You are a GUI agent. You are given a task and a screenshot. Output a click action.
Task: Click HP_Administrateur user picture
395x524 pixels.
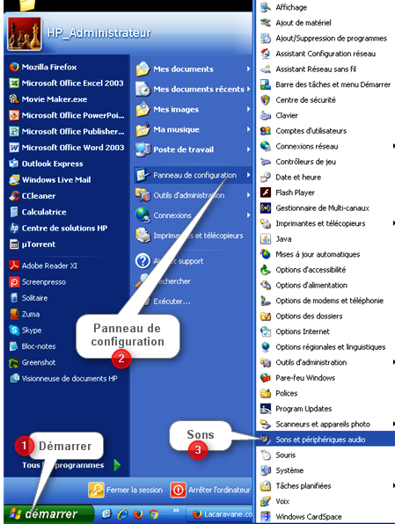[x=25, y=33]
